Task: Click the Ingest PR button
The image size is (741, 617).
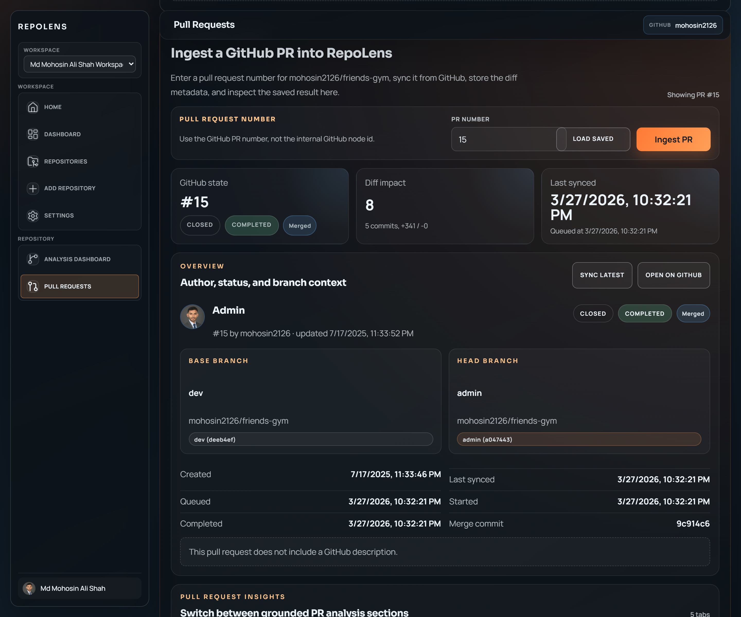Action: (673, 139)
